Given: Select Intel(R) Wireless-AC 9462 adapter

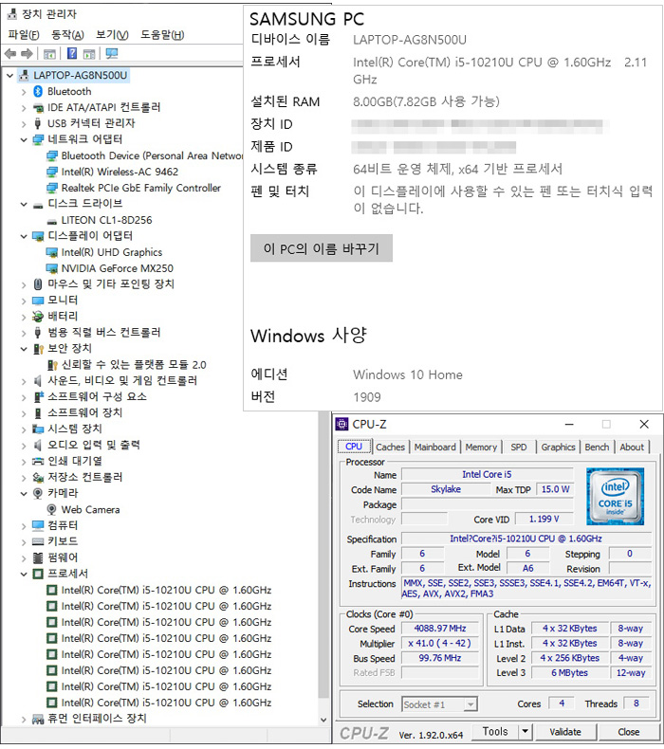Looking at the screenshot, I should pyautogui.click(x=120, y=172).
